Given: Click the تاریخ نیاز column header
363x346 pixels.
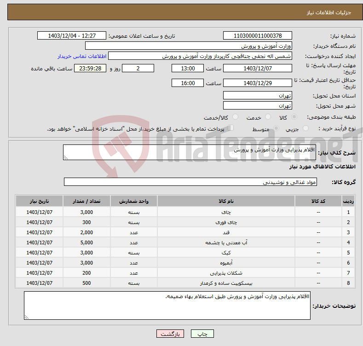Looking at the screenshot, I should point(40,201).
